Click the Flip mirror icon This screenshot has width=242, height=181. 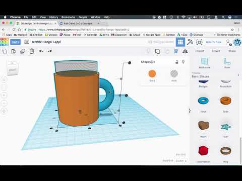point(185,51)
